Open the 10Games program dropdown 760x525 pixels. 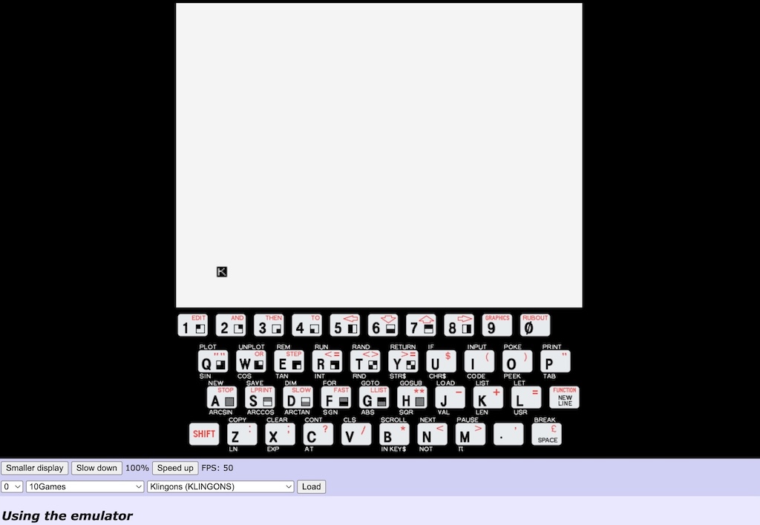coord(84,486)
